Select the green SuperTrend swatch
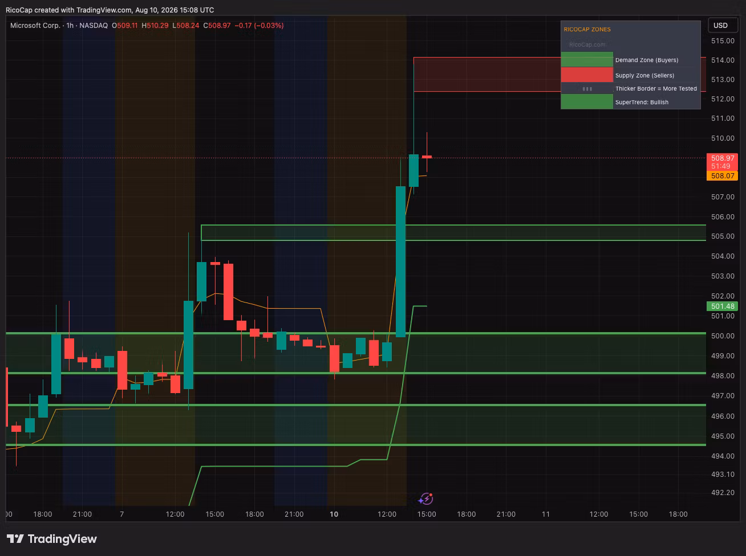746x556 pixels. [x=587, y=102]
